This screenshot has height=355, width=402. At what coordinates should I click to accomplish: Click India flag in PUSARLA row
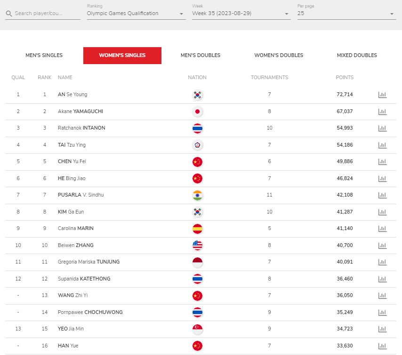coord(197,195)
